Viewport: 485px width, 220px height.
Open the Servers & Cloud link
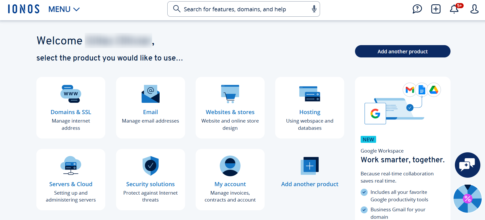[71, 184]
